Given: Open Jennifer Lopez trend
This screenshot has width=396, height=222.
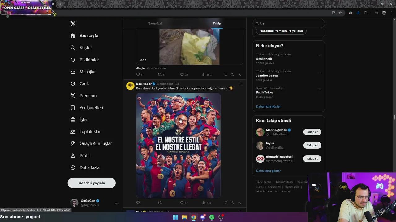Looking at the screenshot, I should click(x=267, y=76).
